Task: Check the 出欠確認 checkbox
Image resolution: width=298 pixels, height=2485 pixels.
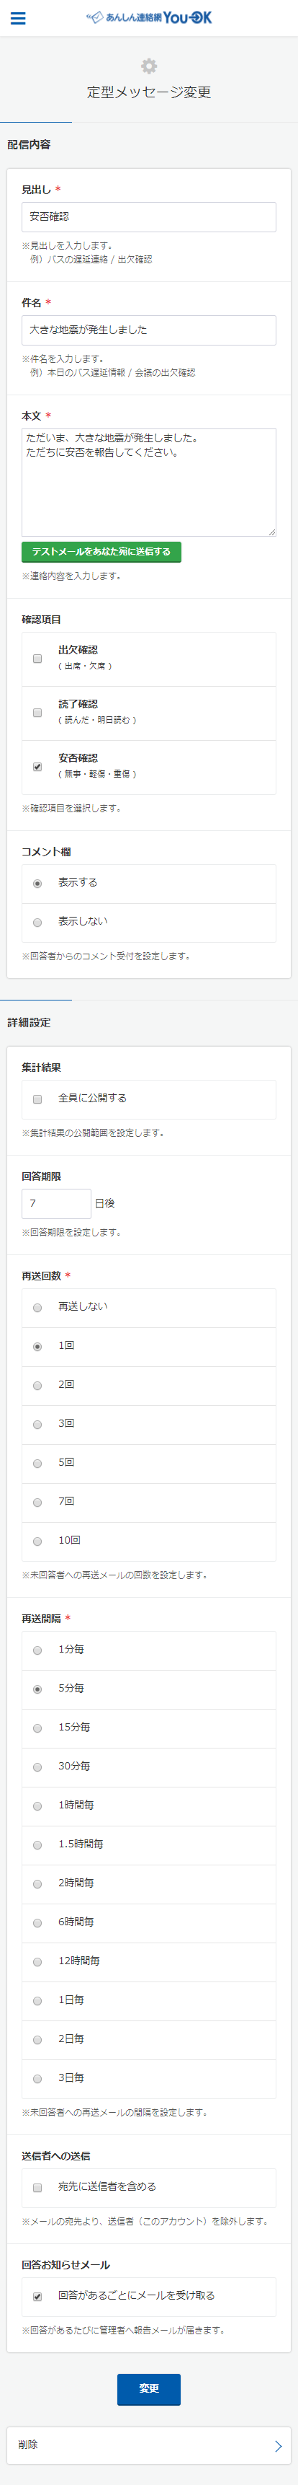Action: tap(37, 658)
